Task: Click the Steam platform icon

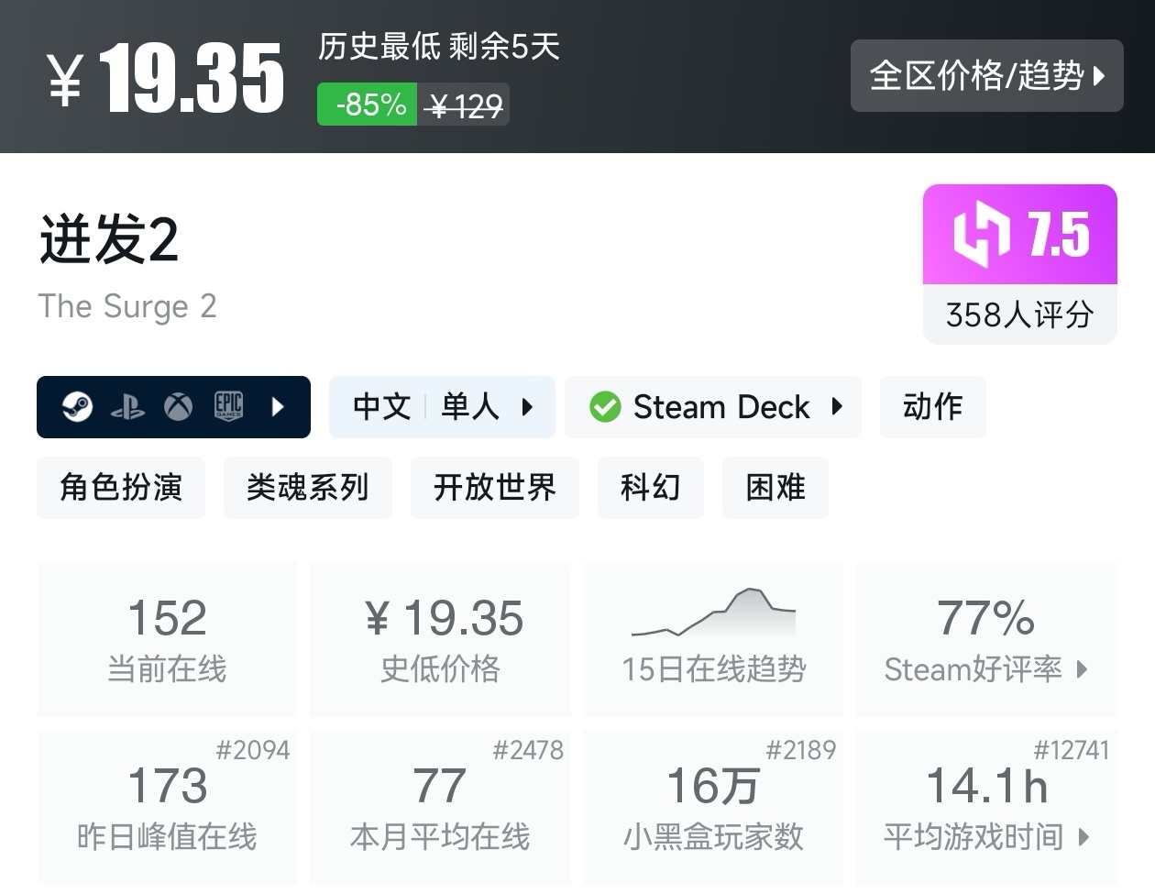Action: pos(77,406)
